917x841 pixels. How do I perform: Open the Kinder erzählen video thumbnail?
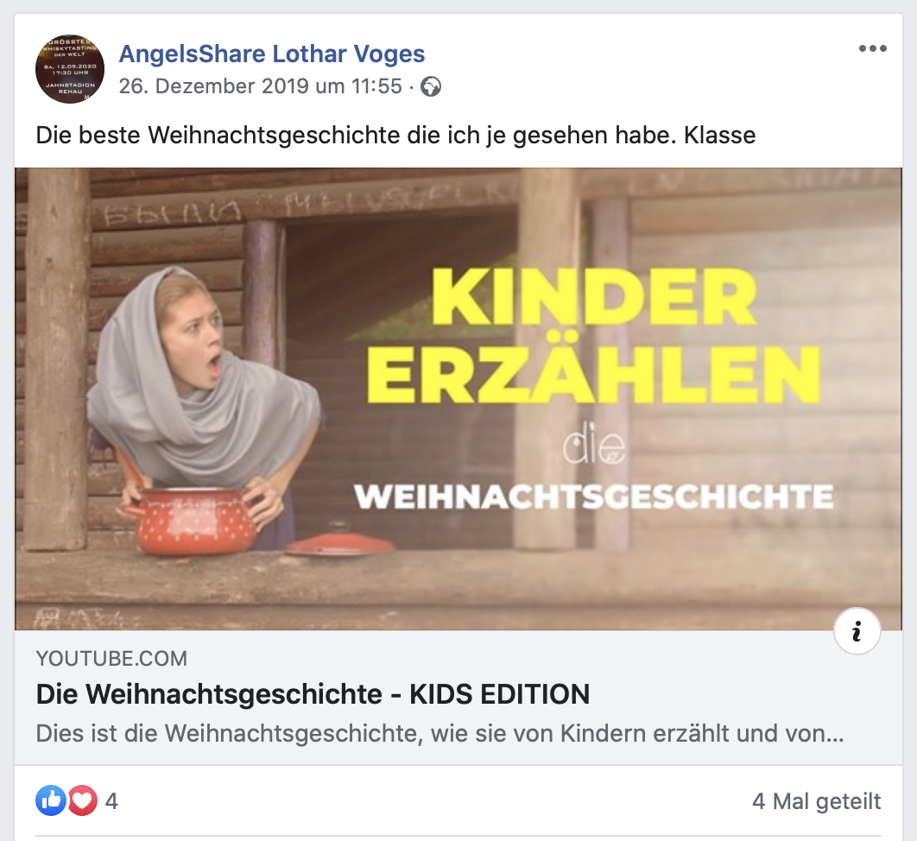(458, 399)
